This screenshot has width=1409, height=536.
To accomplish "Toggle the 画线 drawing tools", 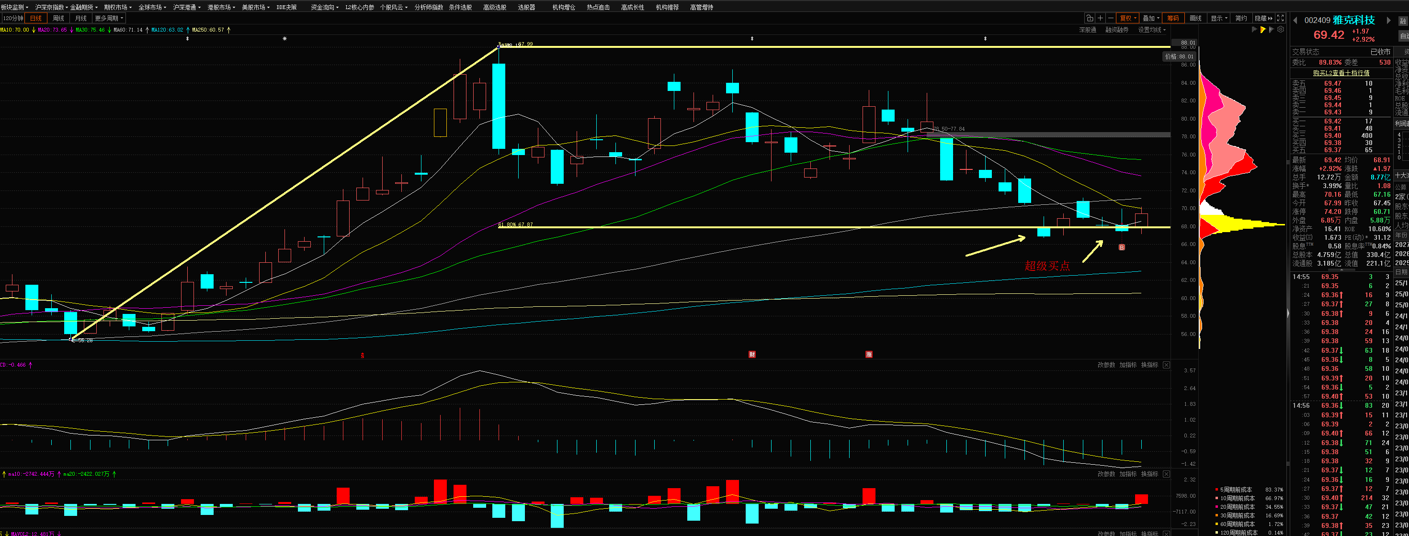I will 1196,18.
